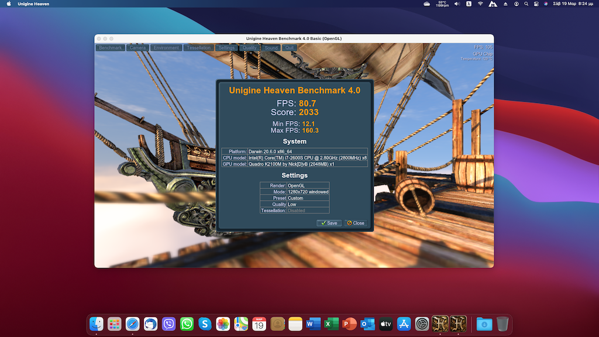Image resolution: width=599 pixels, height=337 pixels.
Task: Click the Max FPS value 160.3
Action: [x=310, y=130]
